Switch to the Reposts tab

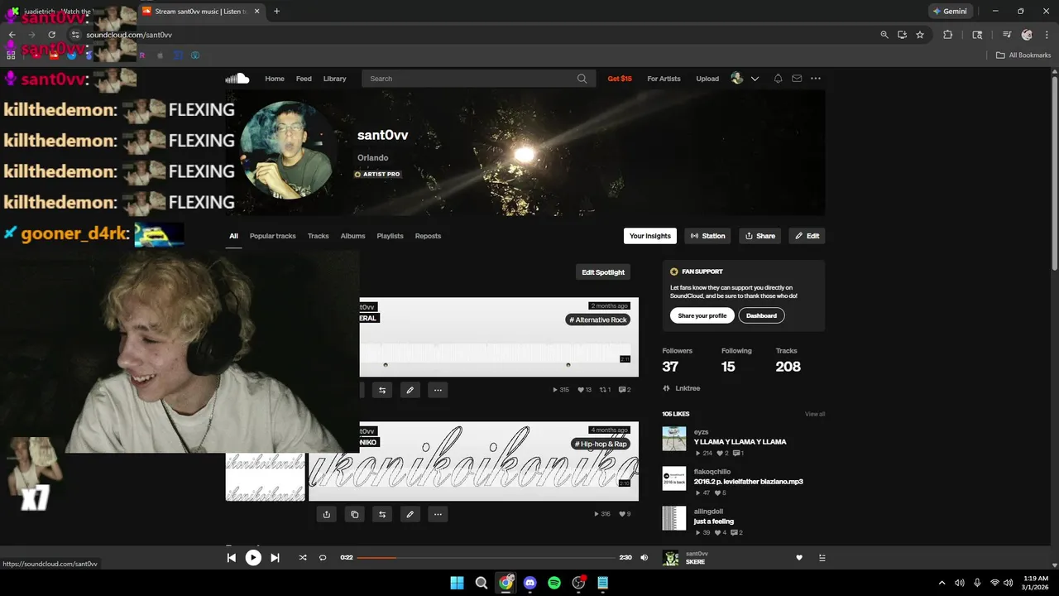(428, 236)
